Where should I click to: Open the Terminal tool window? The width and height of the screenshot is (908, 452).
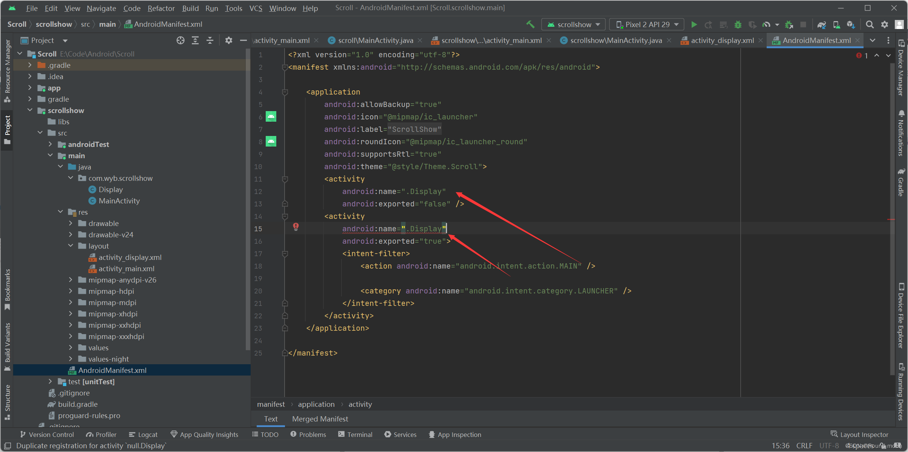point(355,435)
